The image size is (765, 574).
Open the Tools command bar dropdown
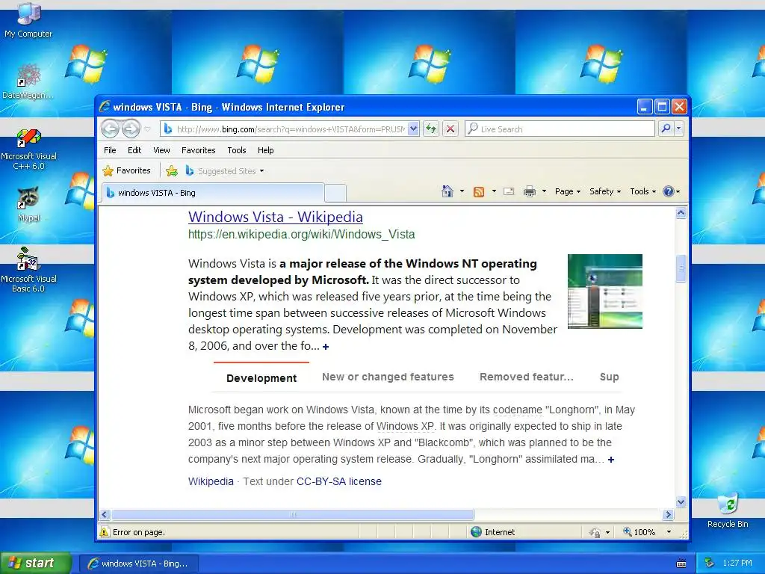point(642,191)
